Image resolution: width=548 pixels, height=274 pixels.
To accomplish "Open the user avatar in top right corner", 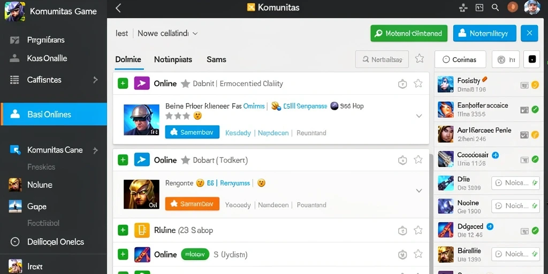I will (532, 7).
